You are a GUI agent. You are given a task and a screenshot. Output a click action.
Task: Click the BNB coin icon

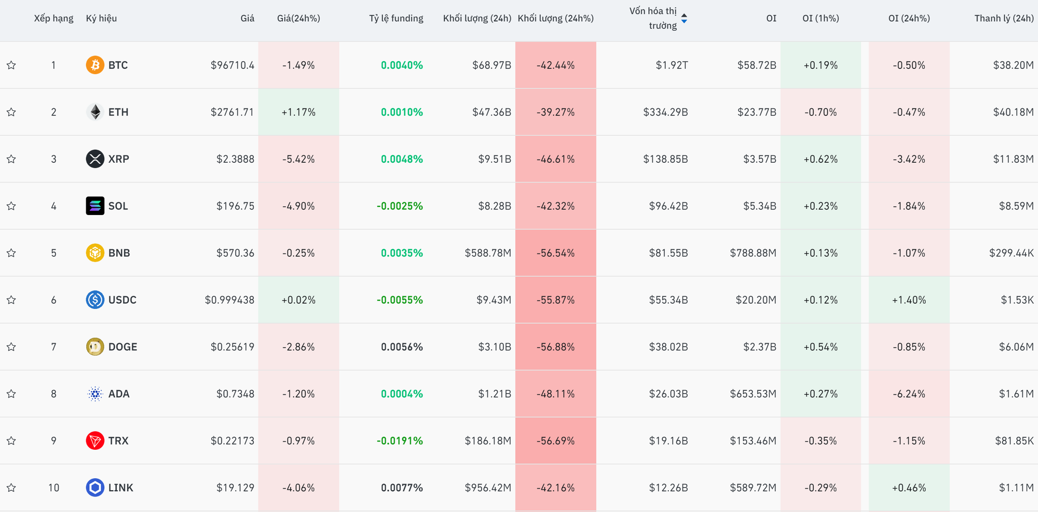[95, 253]
